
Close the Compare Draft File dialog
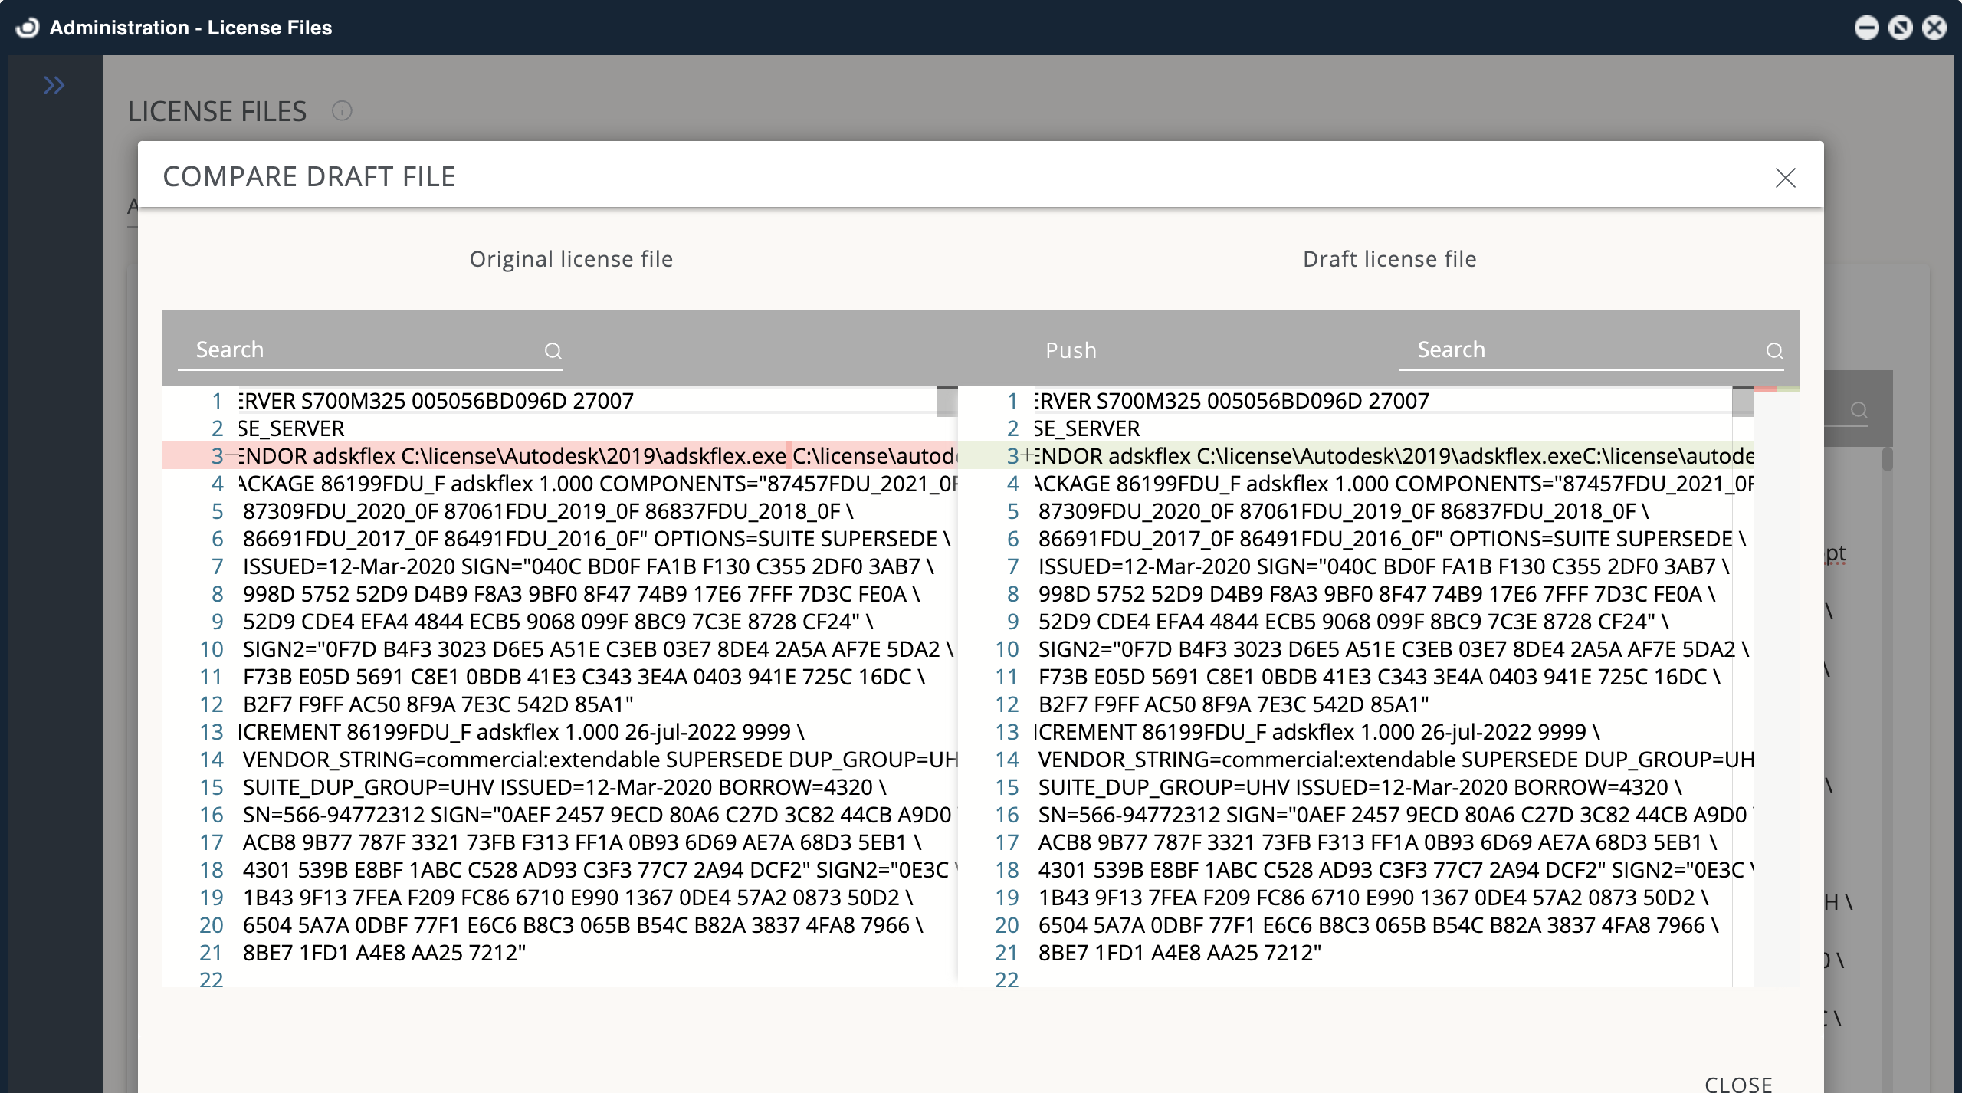(x=1786, y=177)
